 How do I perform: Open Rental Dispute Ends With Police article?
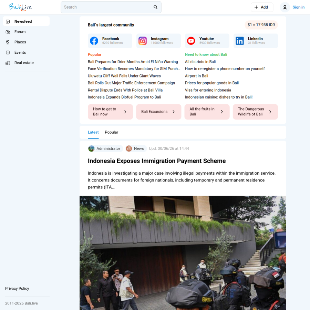tap(125, 90)
